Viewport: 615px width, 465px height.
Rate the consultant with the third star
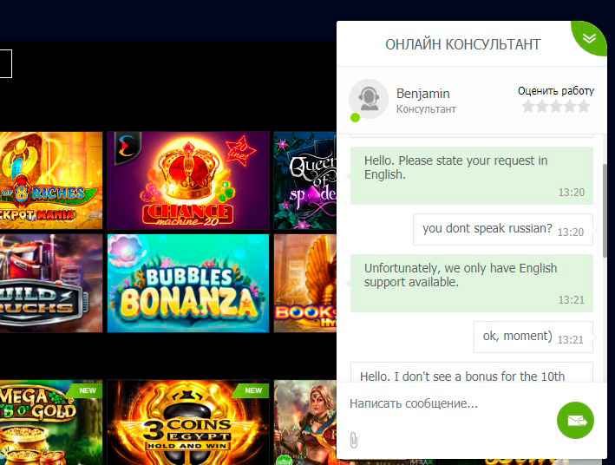coord(556,106)
